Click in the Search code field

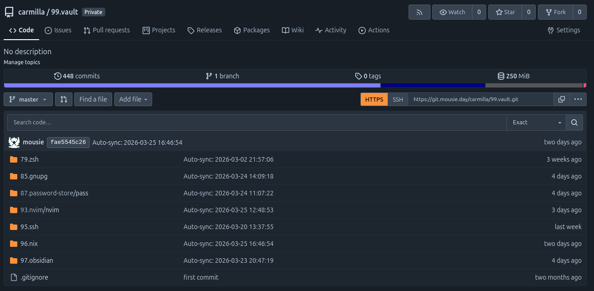point(257,123)
